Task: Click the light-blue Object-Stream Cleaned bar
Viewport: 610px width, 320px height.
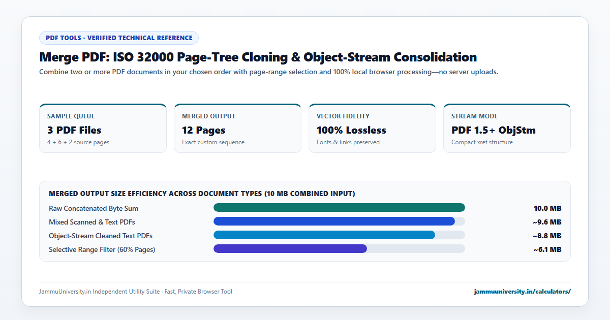Action: 324,235
